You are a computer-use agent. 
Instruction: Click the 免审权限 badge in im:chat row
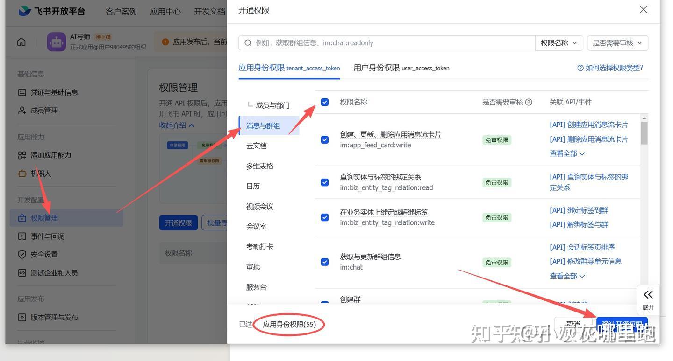[496, 263]
